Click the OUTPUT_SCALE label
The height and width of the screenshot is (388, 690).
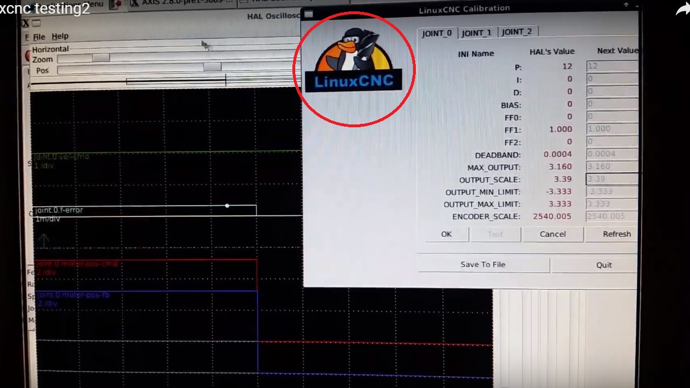click(490, 180)
